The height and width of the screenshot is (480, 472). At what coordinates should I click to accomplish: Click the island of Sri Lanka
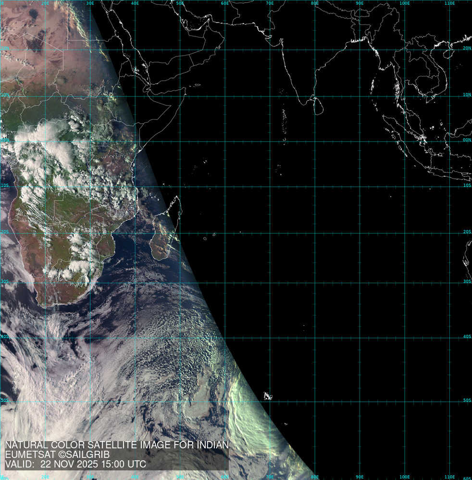click(317, 106)
